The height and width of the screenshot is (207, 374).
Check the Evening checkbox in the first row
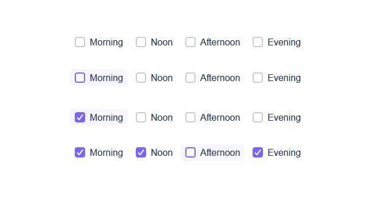[258, 42]
